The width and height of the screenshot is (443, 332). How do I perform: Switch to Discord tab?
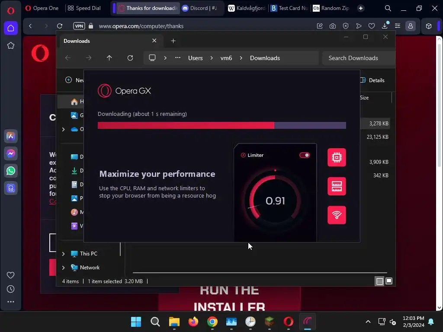(199, 8)
